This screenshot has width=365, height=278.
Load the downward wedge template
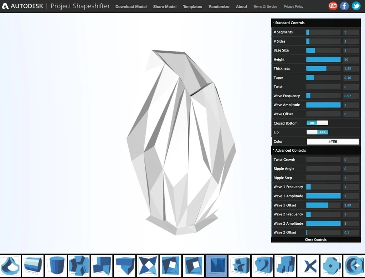[x=124, y=266]
